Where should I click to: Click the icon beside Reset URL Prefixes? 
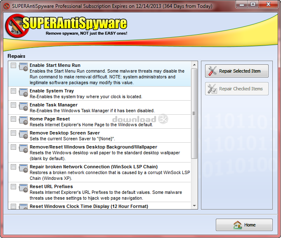coord(24,188)
